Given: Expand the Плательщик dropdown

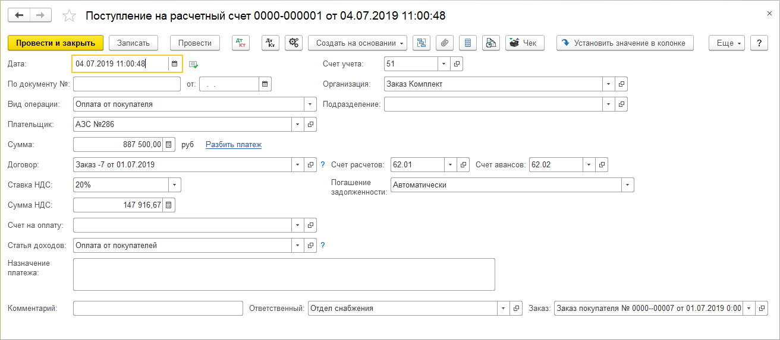Looking at the screenshot, I should (298, 124).
